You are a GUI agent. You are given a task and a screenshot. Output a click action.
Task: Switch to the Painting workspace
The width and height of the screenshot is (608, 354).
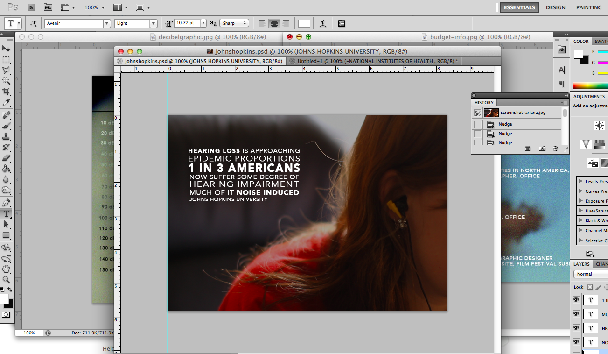(x=589, y=7)
